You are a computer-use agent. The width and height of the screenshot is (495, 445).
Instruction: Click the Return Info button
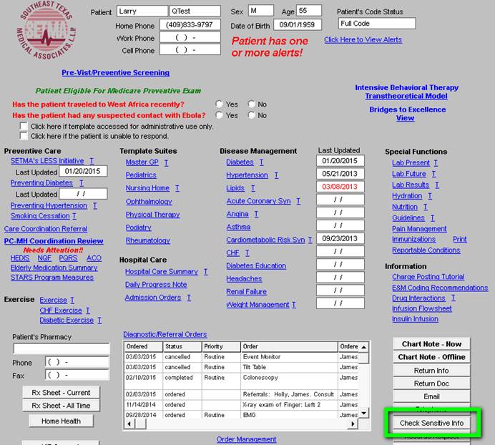tap(431, 370)
